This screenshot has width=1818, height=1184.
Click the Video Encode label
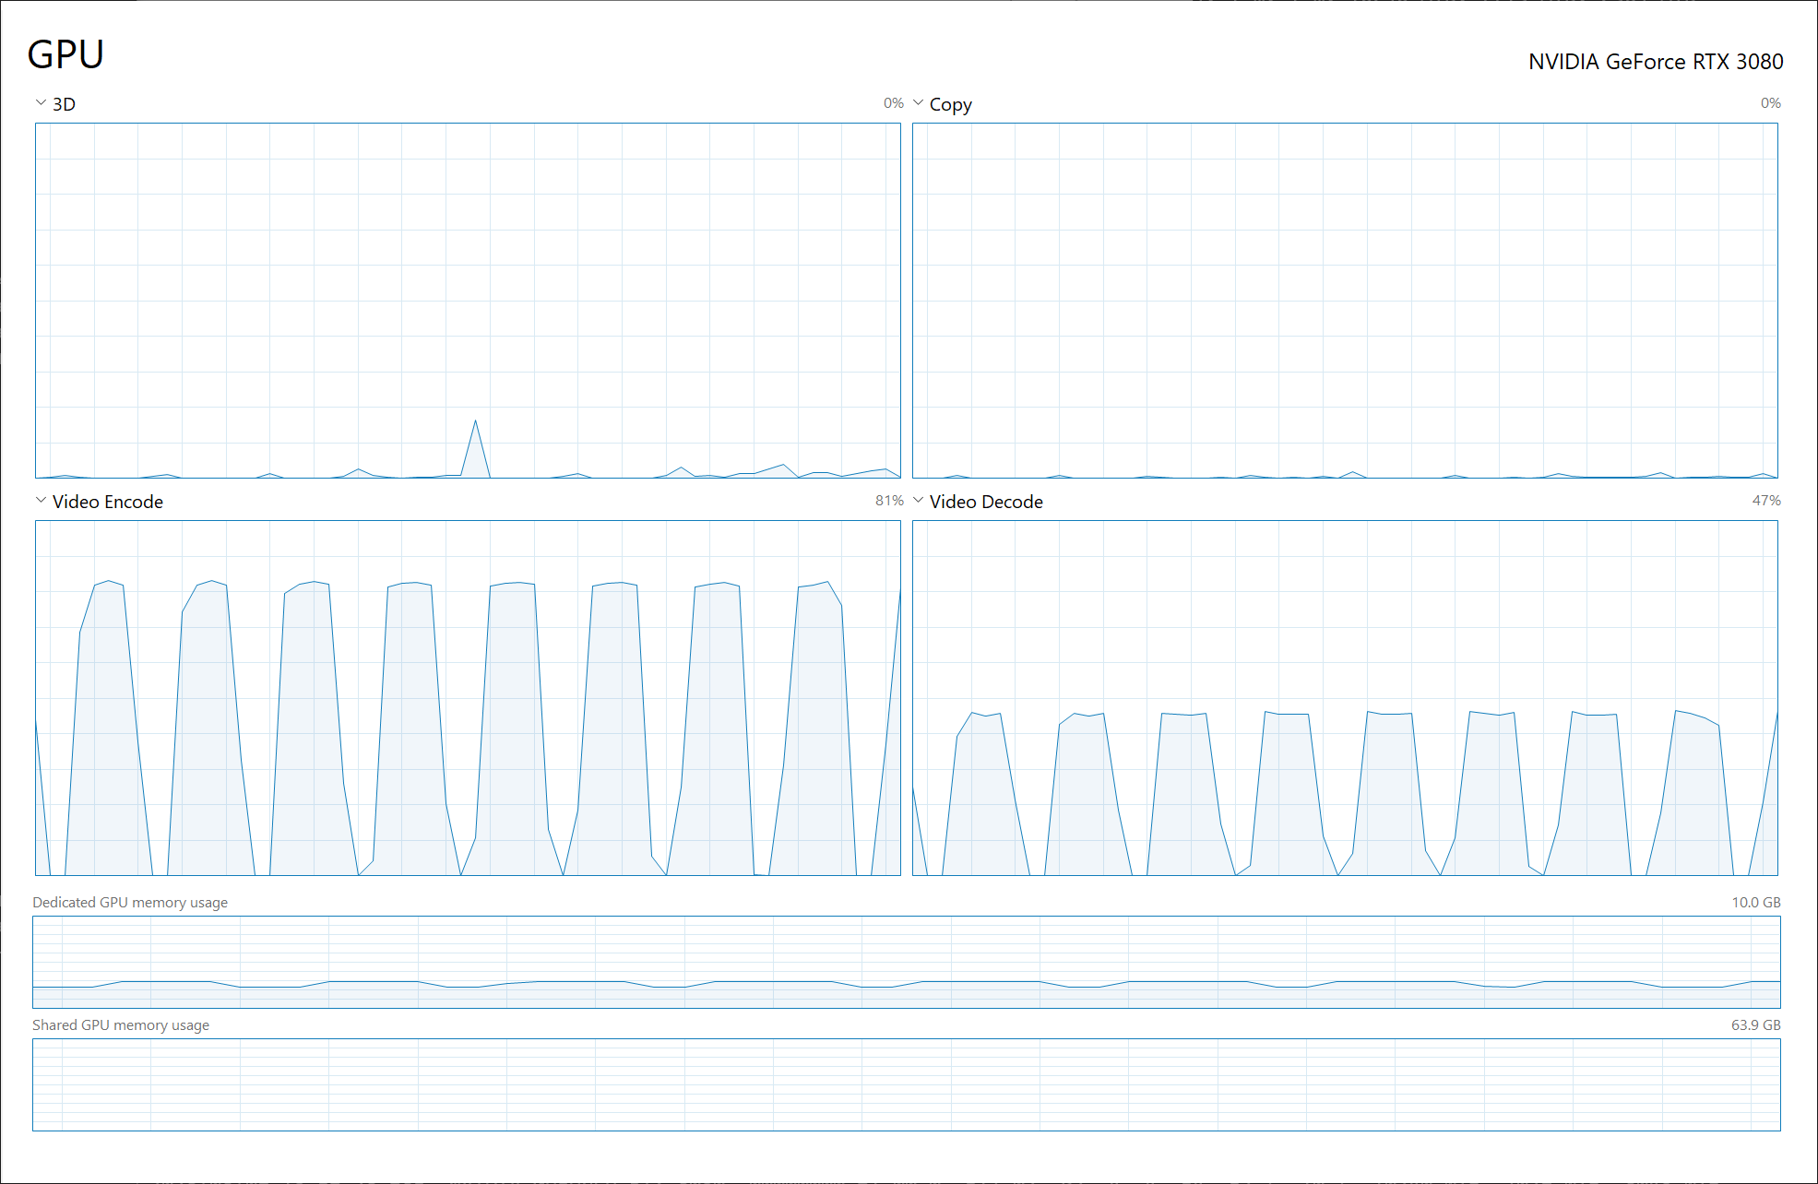(x=108, y=502)
